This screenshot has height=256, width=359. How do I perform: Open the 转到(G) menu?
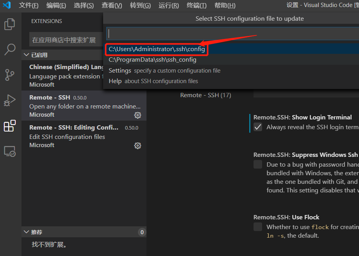pos(140,5)
